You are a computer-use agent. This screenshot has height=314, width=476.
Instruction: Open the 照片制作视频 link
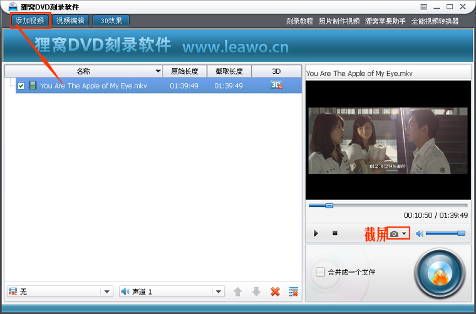tap(339, 21)
